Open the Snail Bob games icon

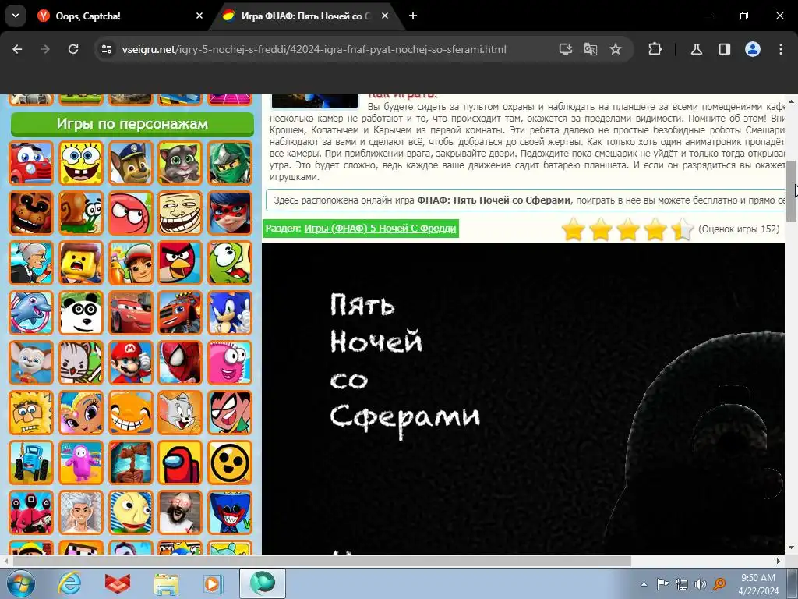pos(81,213)
